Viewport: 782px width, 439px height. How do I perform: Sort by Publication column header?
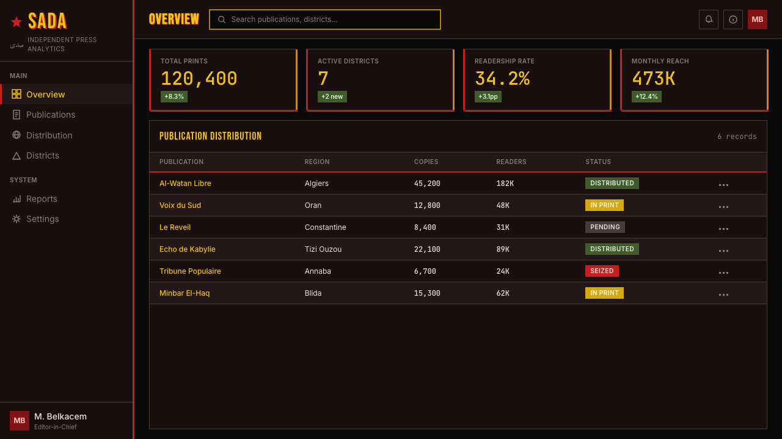coord(181,162)
